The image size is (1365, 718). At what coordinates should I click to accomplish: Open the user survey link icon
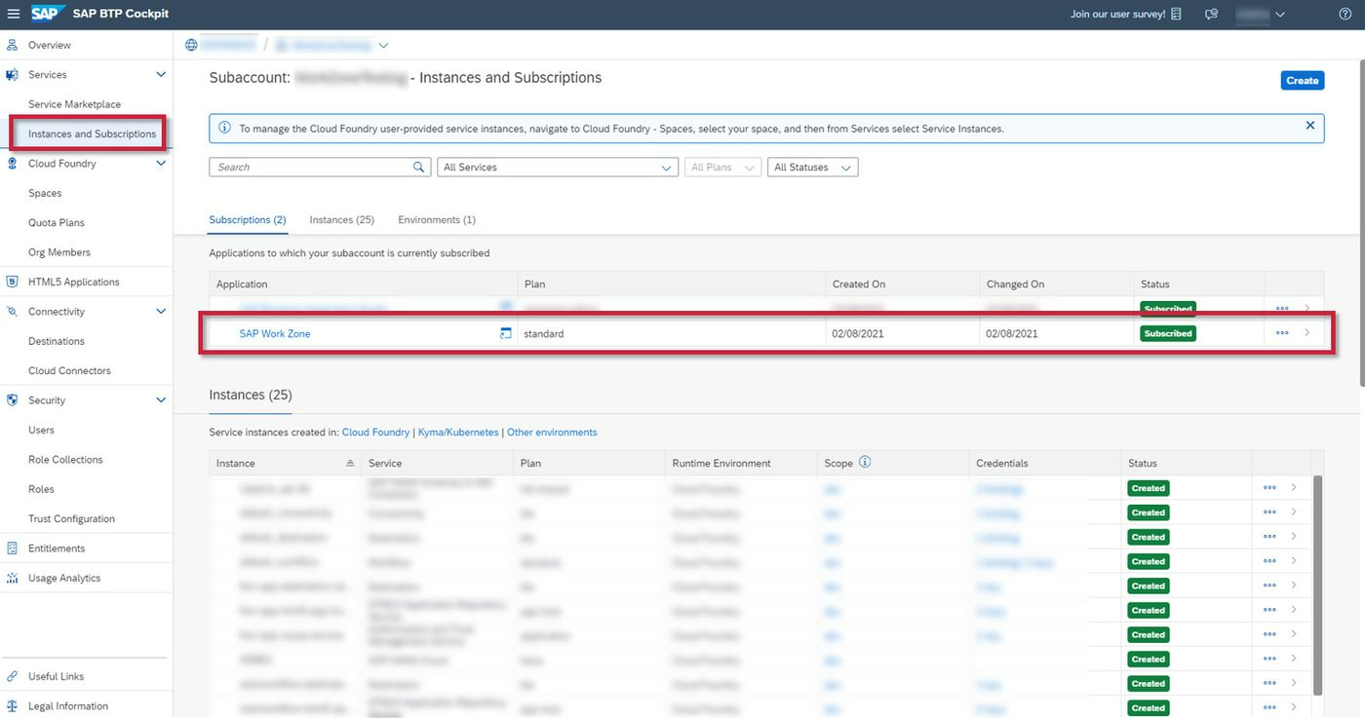1176,14
